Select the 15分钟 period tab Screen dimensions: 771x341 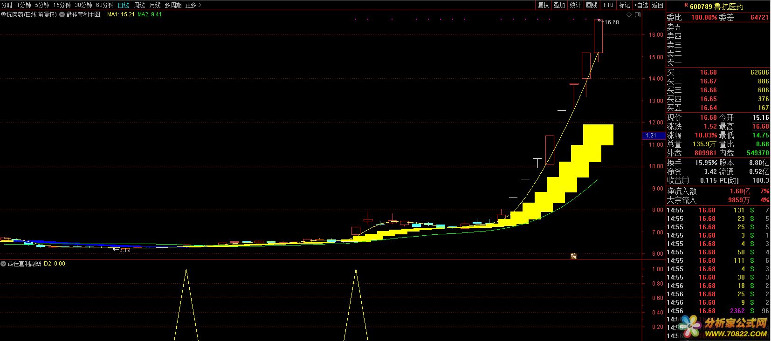[x=62, y=5]
